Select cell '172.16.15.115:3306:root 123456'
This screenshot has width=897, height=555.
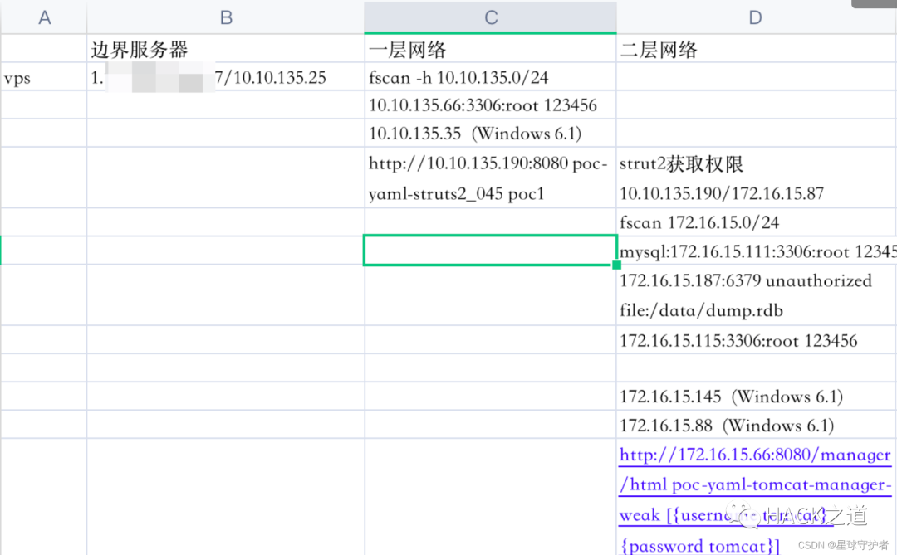(x=757, y=340)
